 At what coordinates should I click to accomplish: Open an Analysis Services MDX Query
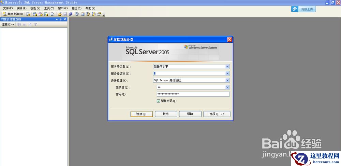tap(35, 14)
